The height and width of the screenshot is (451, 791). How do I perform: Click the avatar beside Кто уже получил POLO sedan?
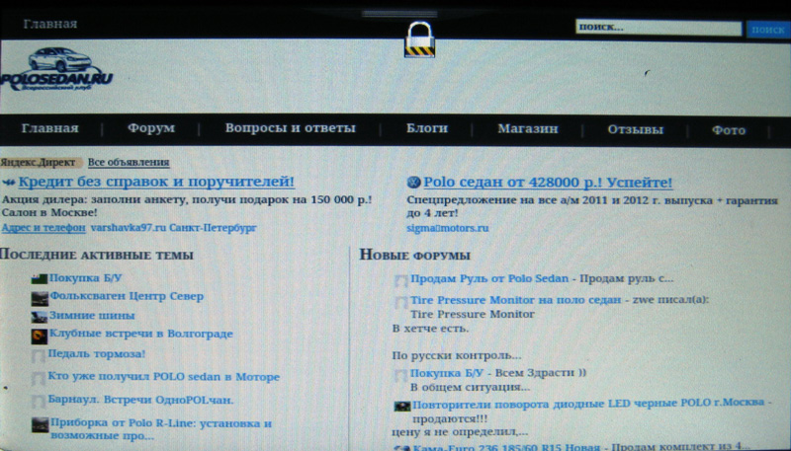39,379
